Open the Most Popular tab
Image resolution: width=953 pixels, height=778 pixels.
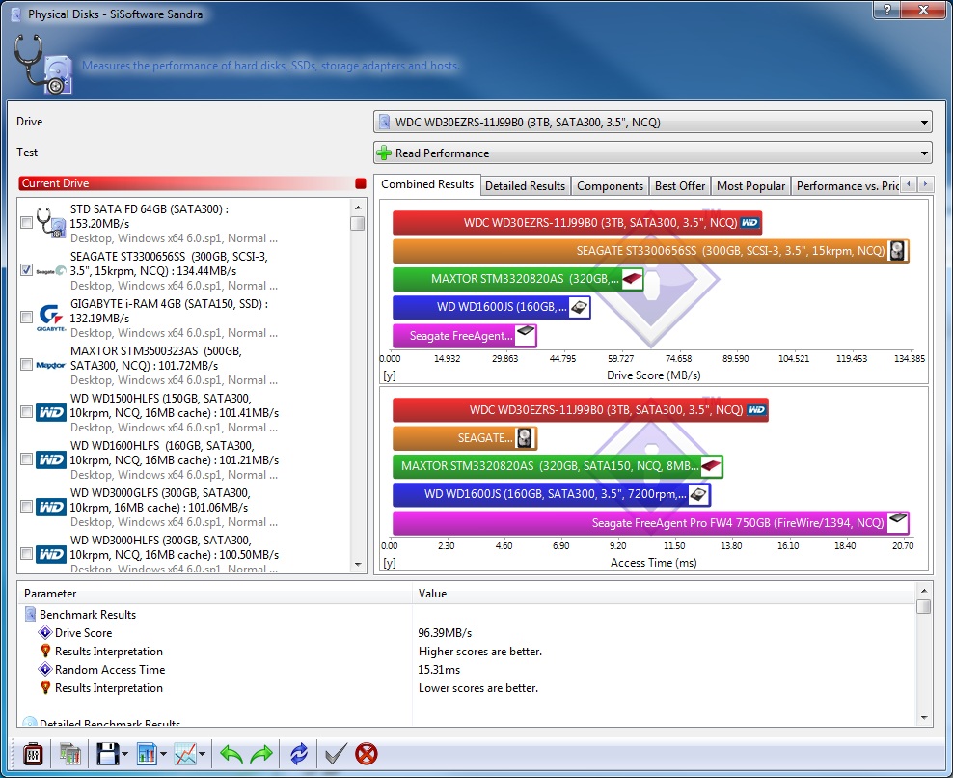pos(750,186)
